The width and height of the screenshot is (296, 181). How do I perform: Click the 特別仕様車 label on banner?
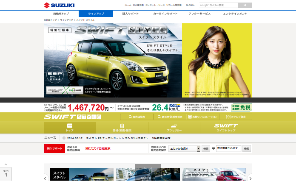point(60,30)
